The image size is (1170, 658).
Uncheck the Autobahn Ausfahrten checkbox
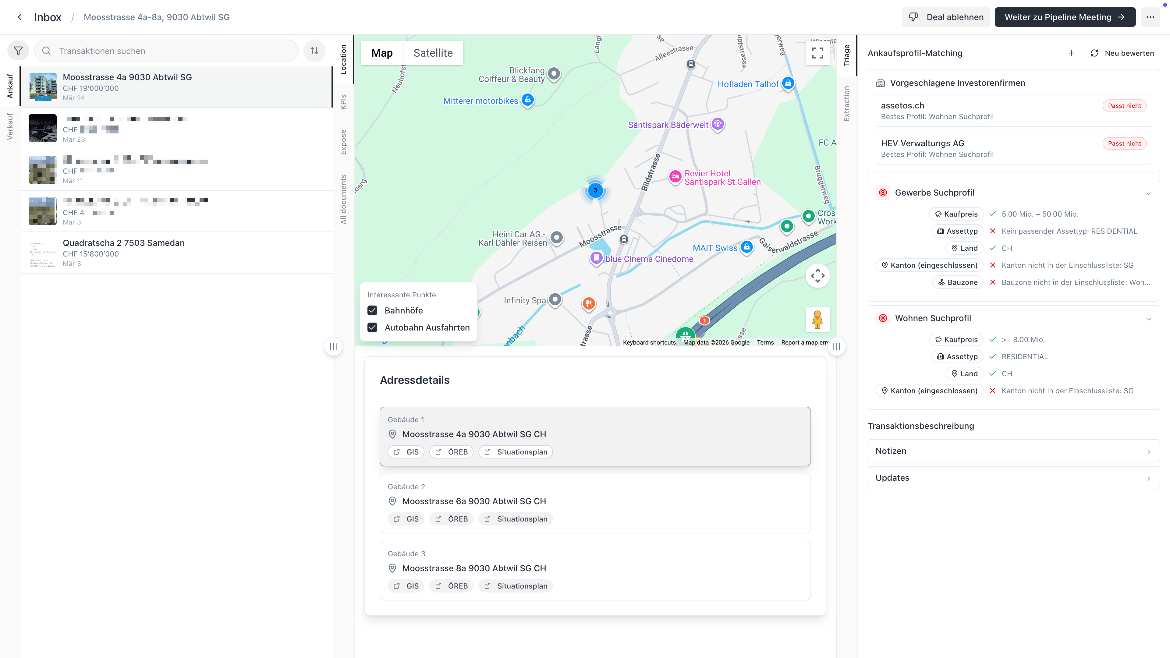click(372, 327)
